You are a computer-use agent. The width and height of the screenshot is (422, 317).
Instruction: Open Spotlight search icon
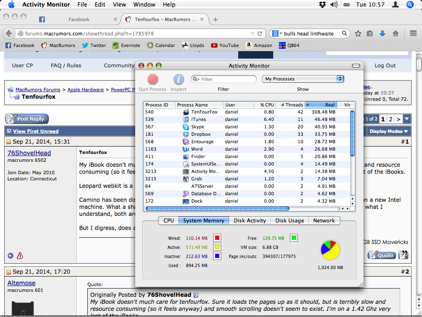tap(410, 5)
